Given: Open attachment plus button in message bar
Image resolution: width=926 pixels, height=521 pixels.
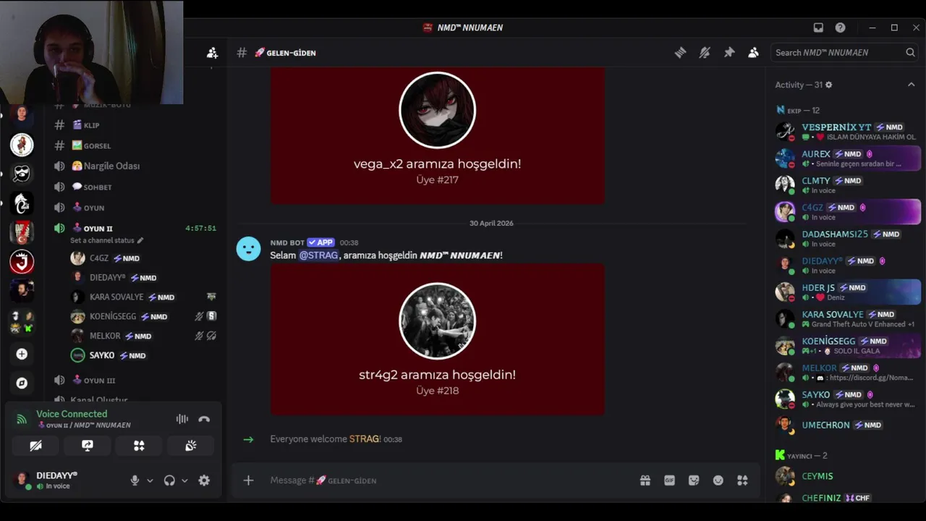Looking at the screenshot, I should pyautogui.click(x=248, y=480).
